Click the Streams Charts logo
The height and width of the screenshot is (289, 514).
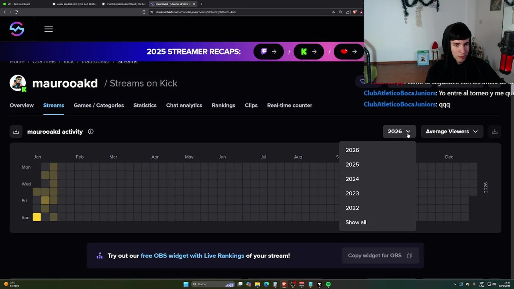[x=17, y=29]
